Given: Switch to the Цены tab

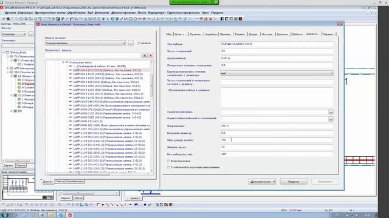Looking at the screenshot, I should pos(181,35).
